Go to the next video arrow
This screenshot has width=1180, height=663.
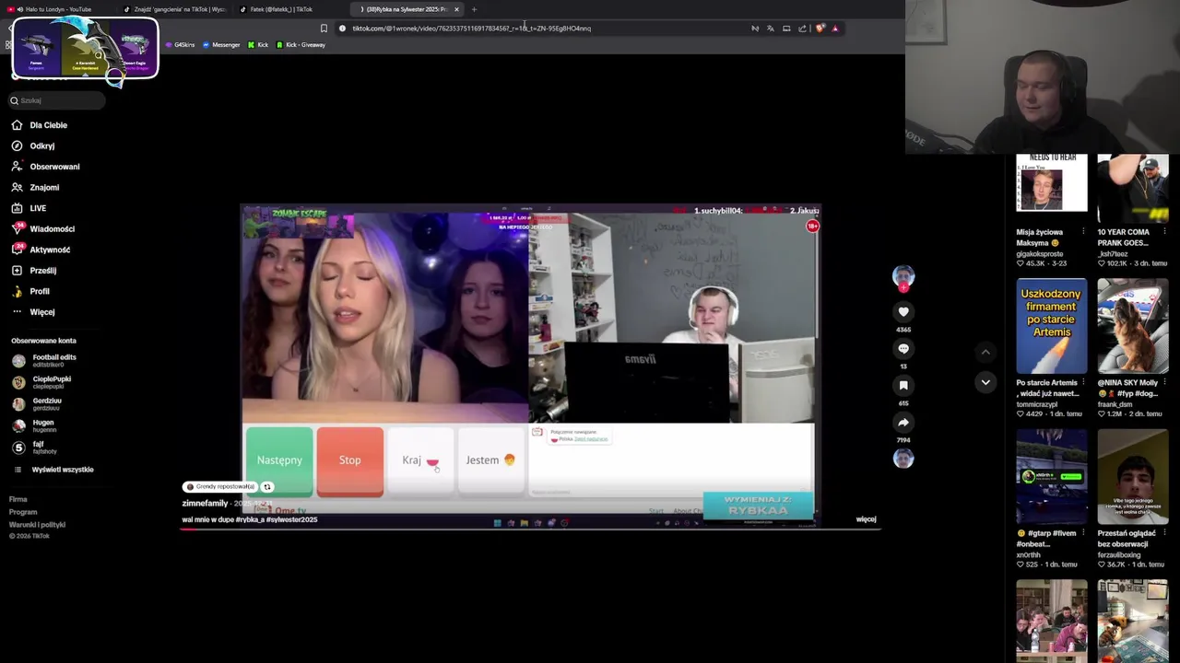click(985, 382)
